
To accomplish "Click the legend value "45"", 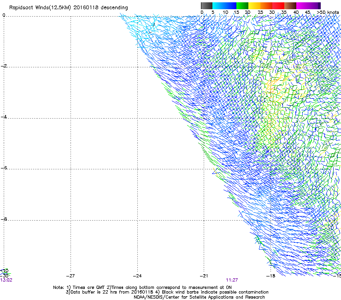I will (x=307, y=12).
